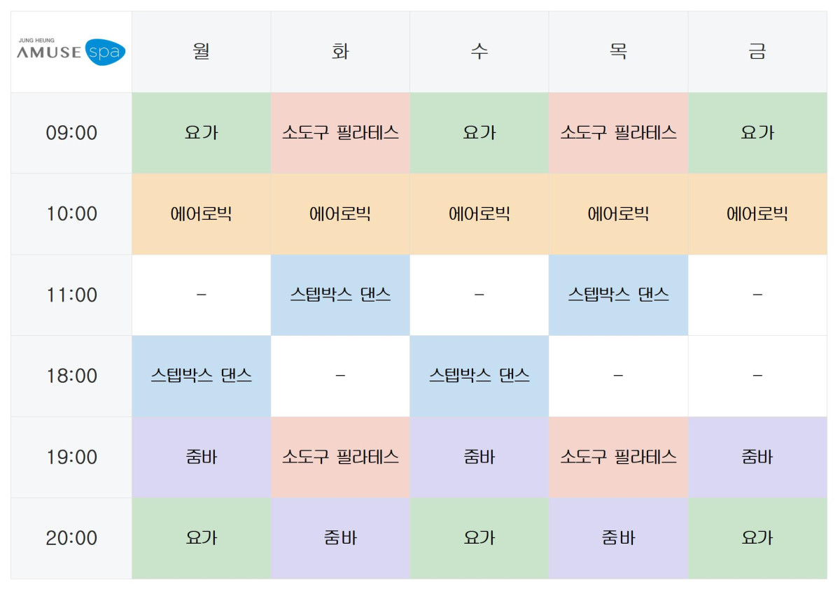Click the 20:00 time row label

coord(71,538)
